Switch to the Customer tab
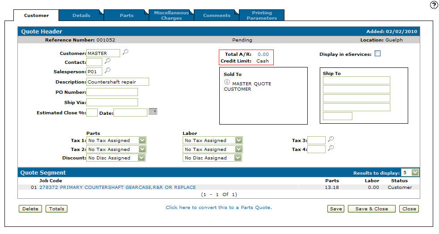 pyautogui.click(x=36, y=15)
